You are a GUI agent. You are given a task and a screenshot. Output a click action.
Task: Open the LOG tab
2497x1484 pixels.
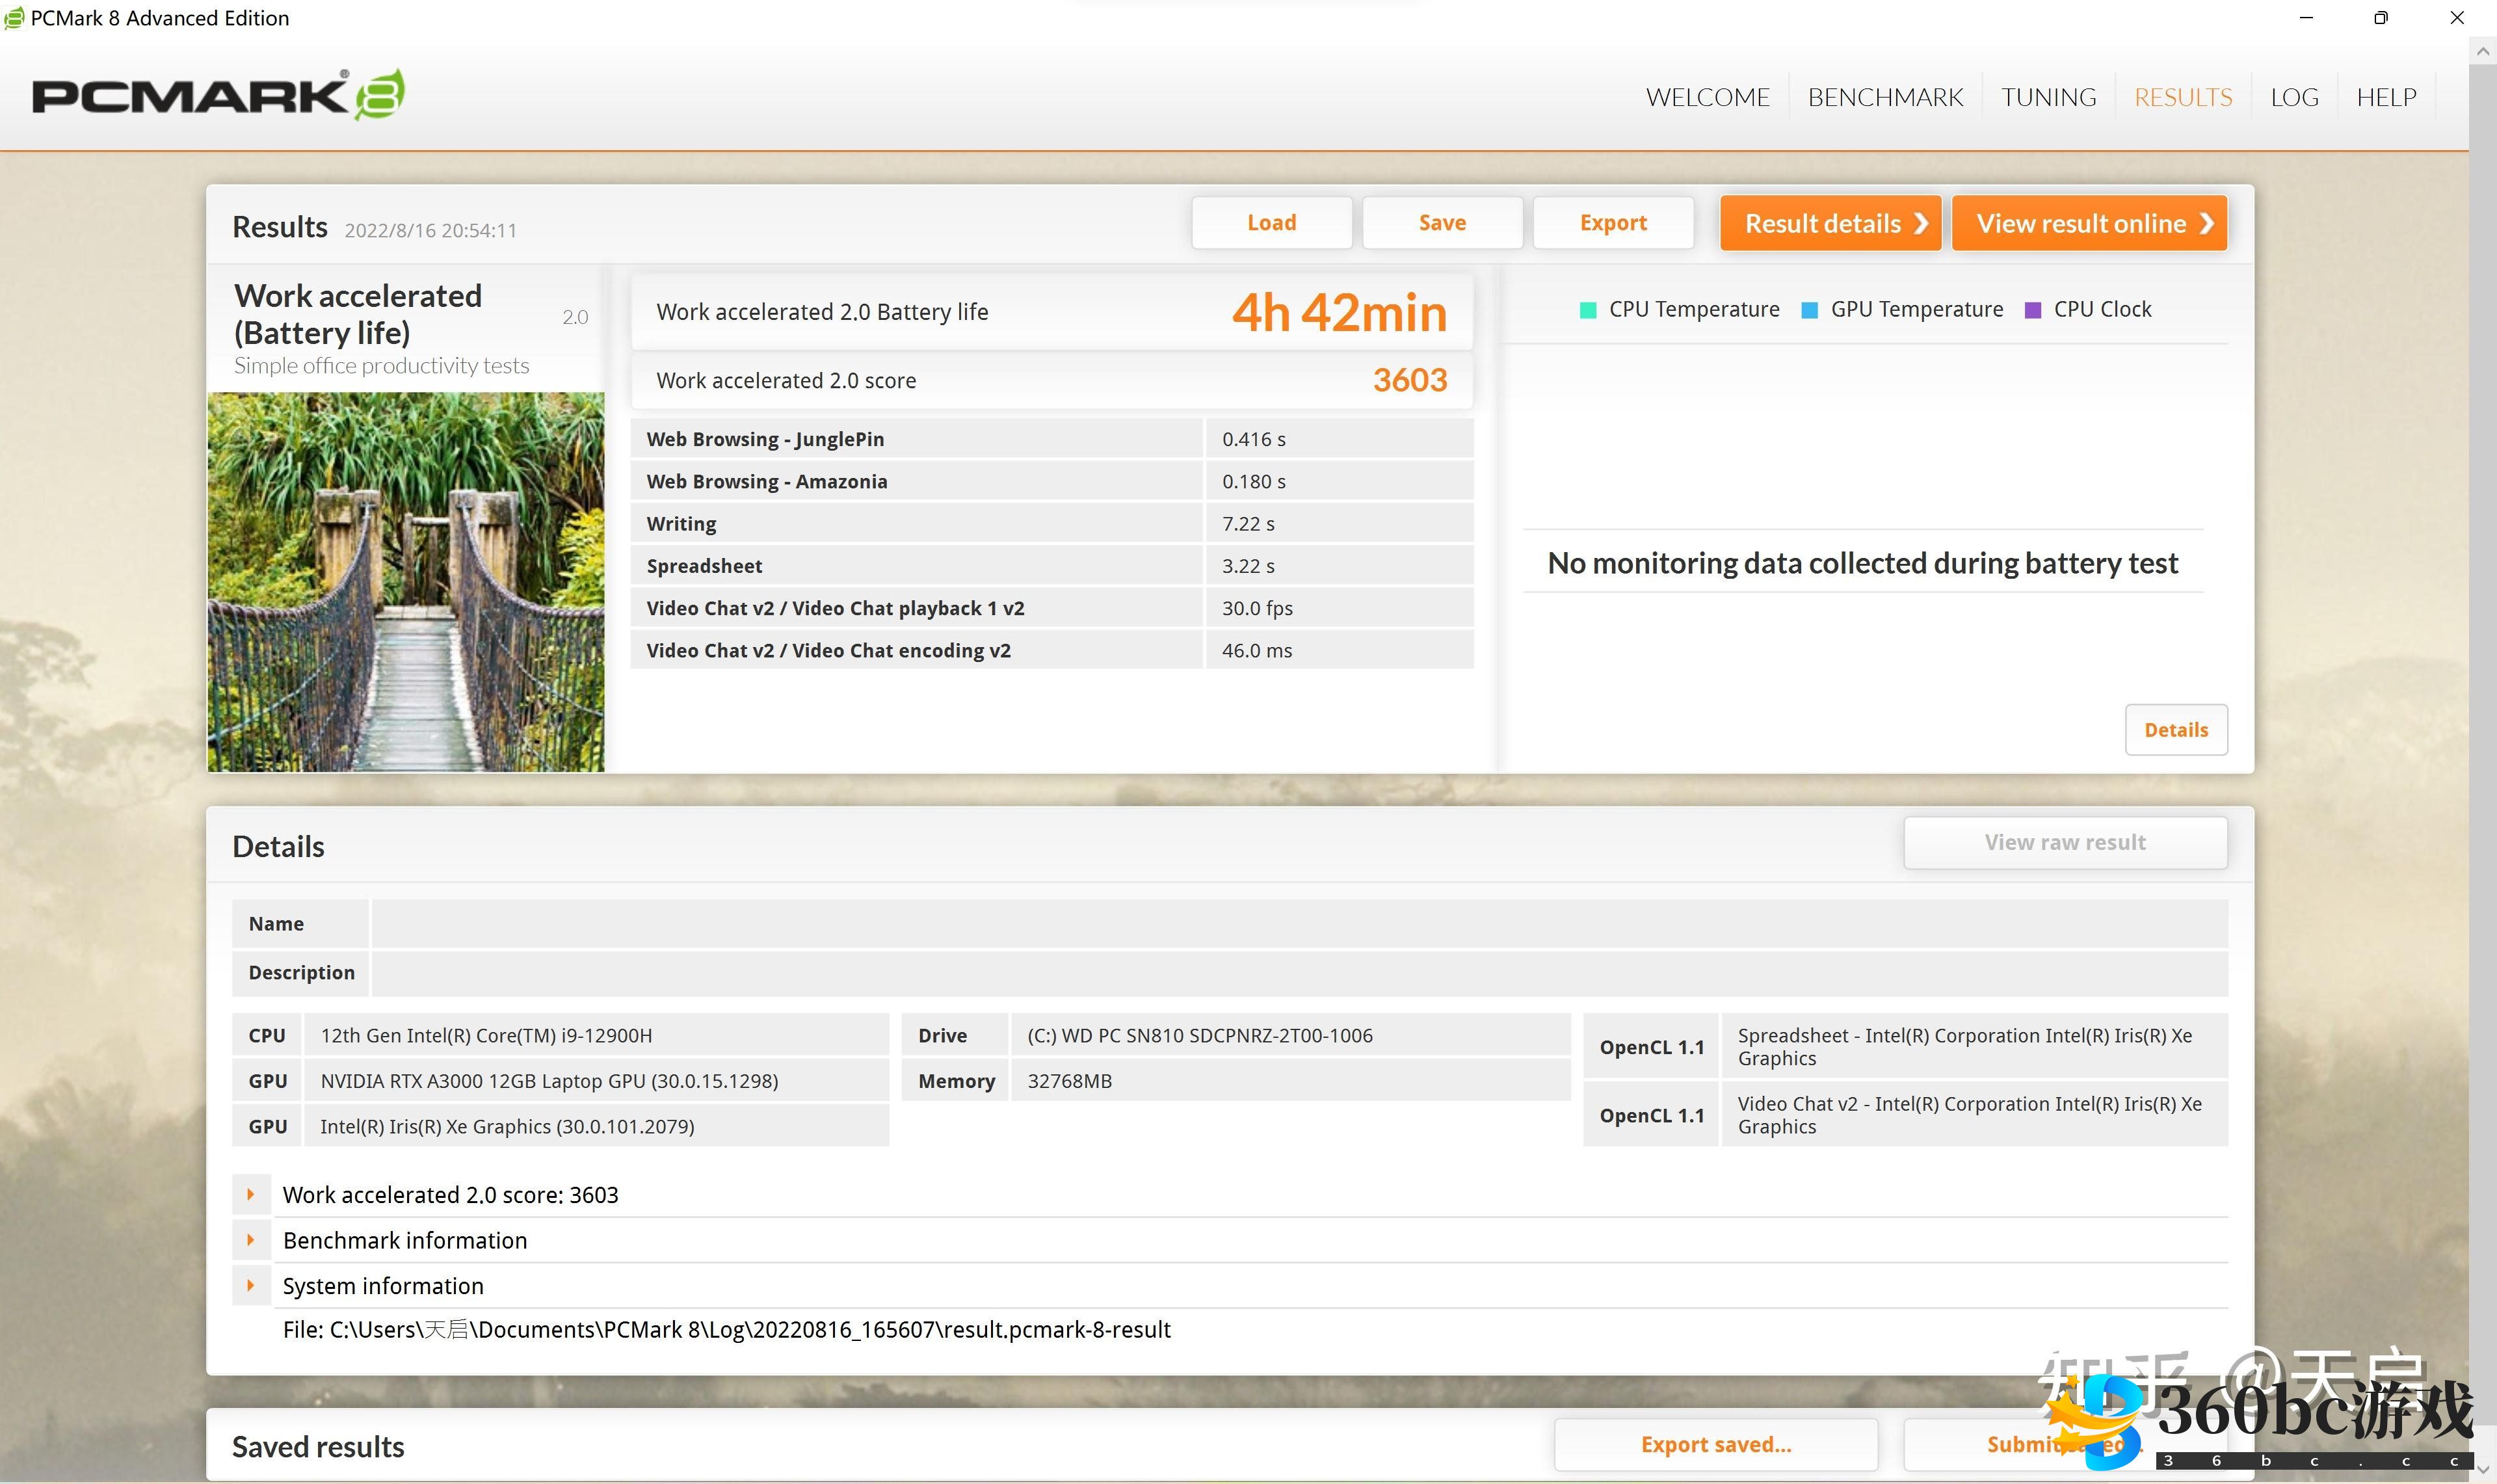(2294, 97)
